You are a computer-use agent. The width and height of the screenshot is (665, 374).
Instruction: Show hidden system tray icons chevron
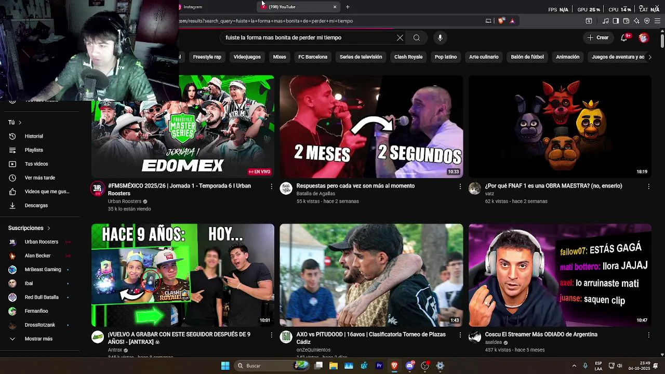tap(574, 366)
